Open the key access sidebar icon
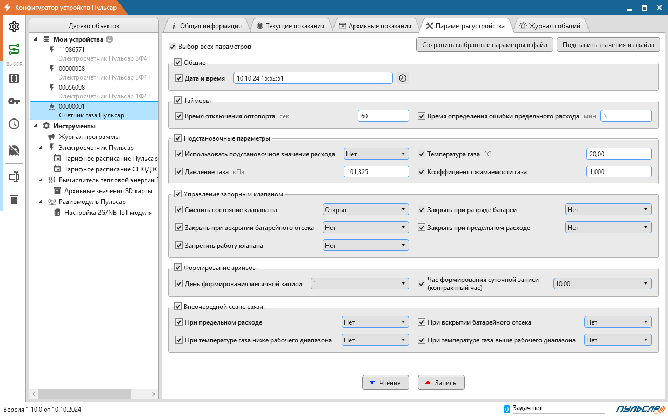This screenshot has height=416, width=668. click(x=14, y=101)
